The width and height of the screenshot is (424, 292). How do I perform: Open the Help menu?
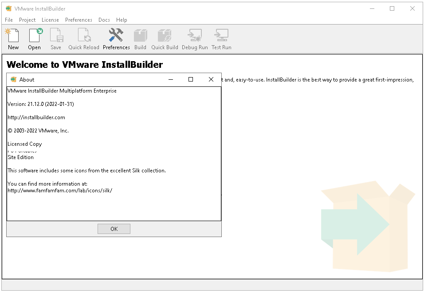(122, 20)
